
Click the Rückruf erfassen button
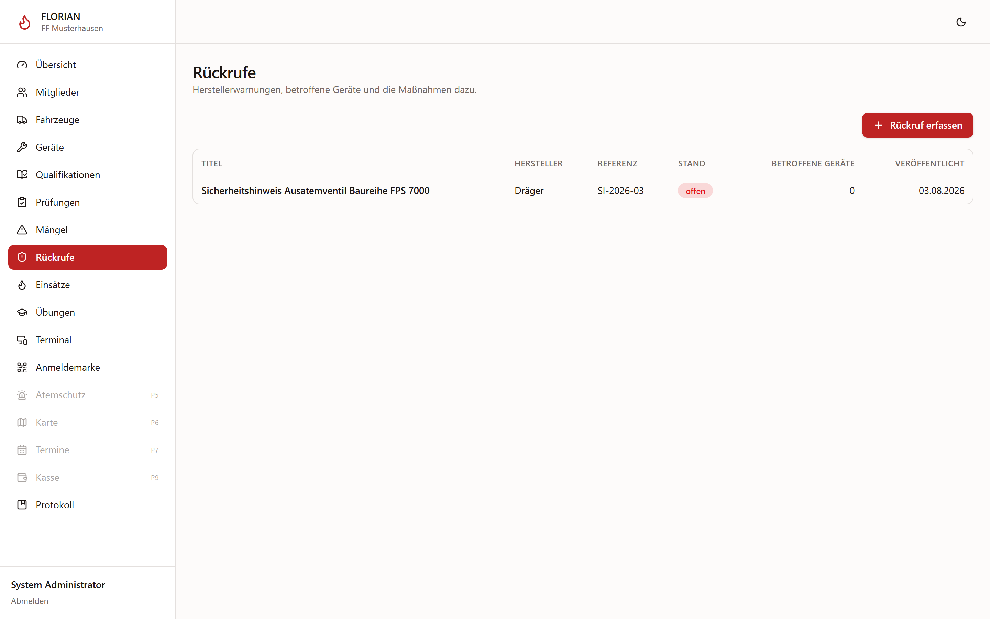[x=917, y=125]
